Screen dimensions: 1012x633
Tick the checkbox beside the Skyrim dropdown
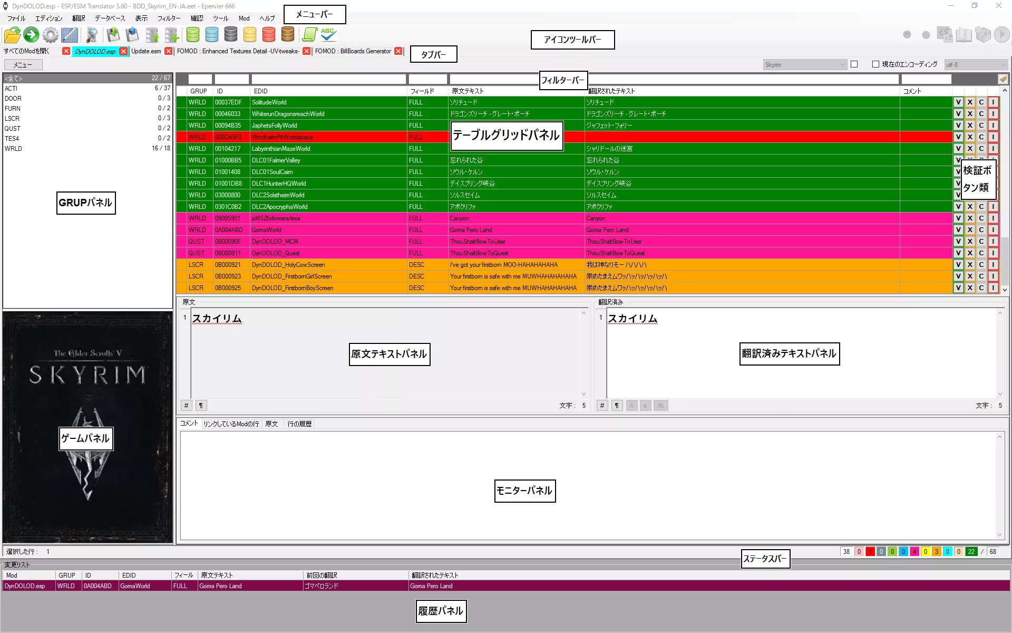click(x=854, y=64)
